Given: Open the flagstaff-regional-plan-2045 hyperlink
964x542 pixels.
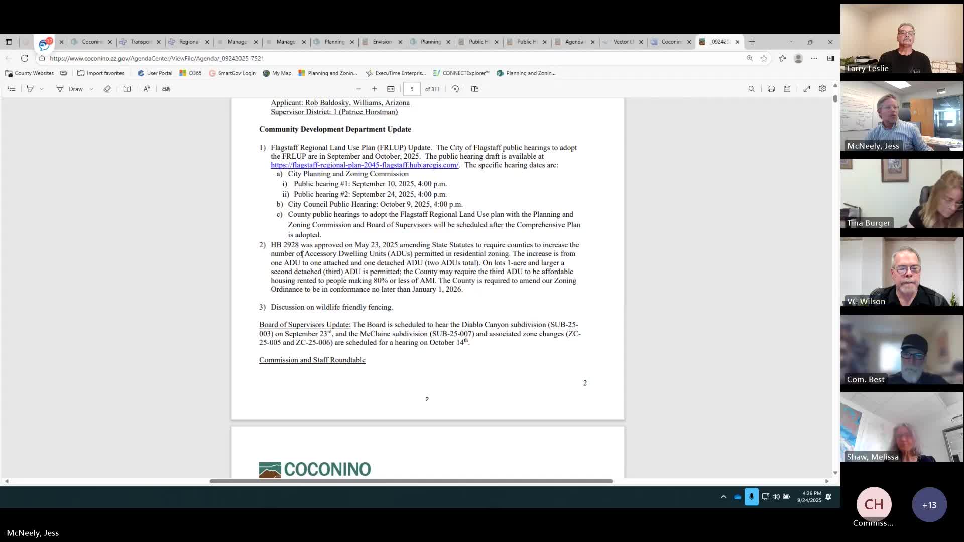Looking at the screenshot, I should (x=364, y=165).
